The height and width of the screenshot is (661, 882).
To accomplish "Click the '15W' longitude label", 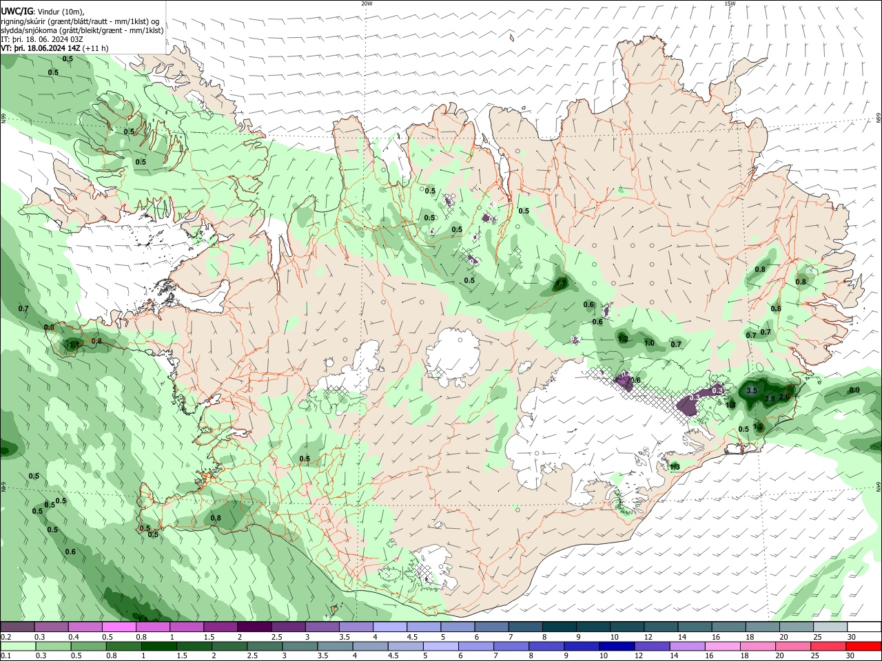I will 729,3.
